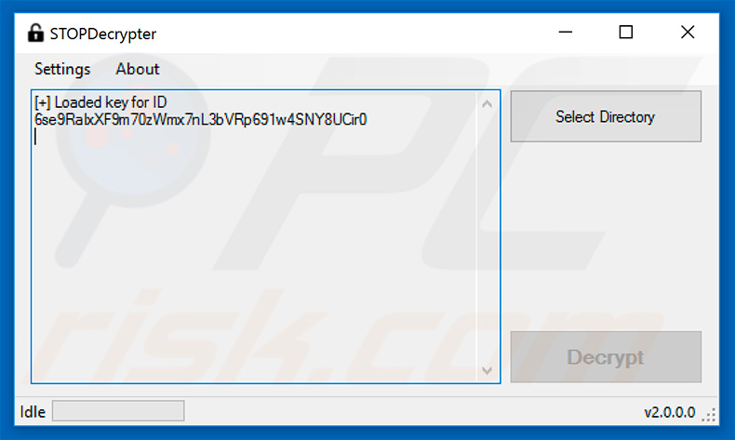The height and width of the screenshot is (440, 735).
Task: Close the STOPDecrypter window
Action: click(688, 33)
